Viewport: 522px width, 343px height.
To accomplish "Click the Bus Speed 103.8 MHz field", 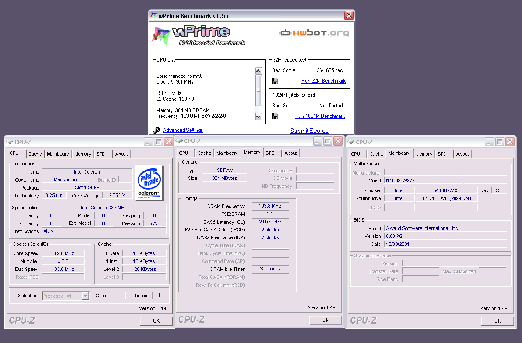I will [63, 269].
